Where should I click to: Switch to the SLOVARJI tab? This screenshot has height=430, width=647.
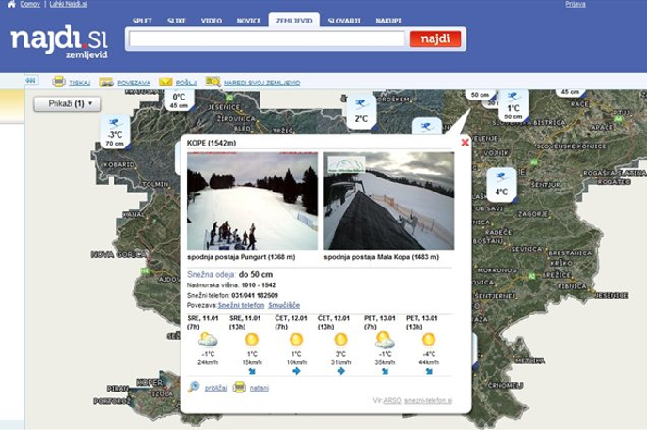(x=344, y=21)
